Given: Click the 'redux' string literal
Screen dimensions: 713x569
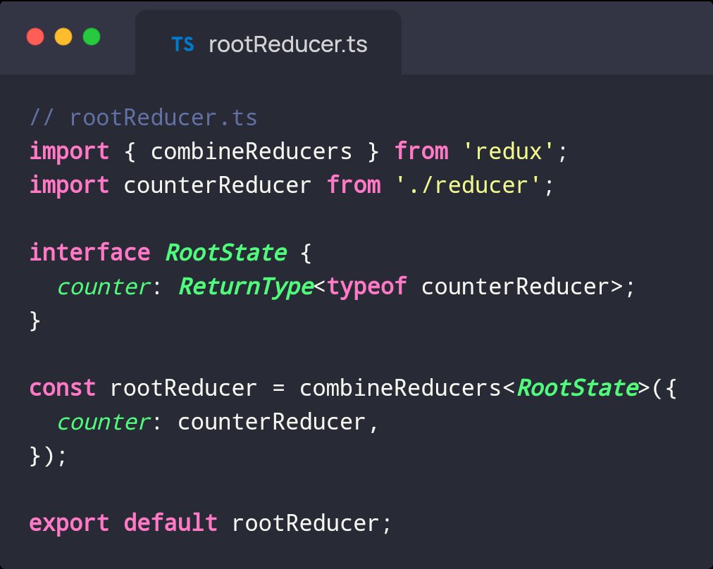Looking at the screenshot, I should tap(509, 151).
